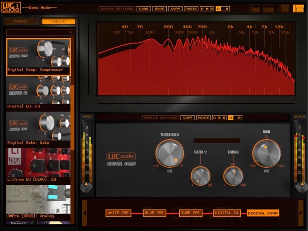
Task: Switch to the Preset tab
Action: tap(21, 21)
